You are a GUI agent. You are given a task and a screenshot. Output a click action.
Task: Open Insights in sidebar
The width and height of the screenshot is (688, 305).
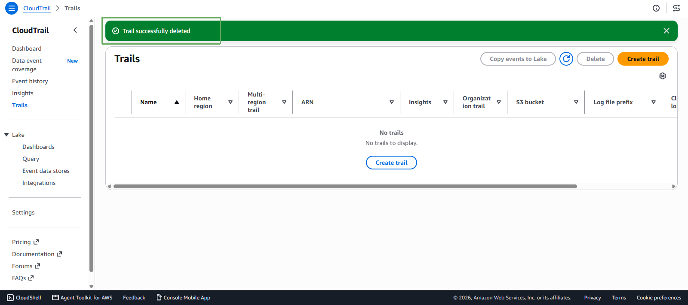point(23,93)
